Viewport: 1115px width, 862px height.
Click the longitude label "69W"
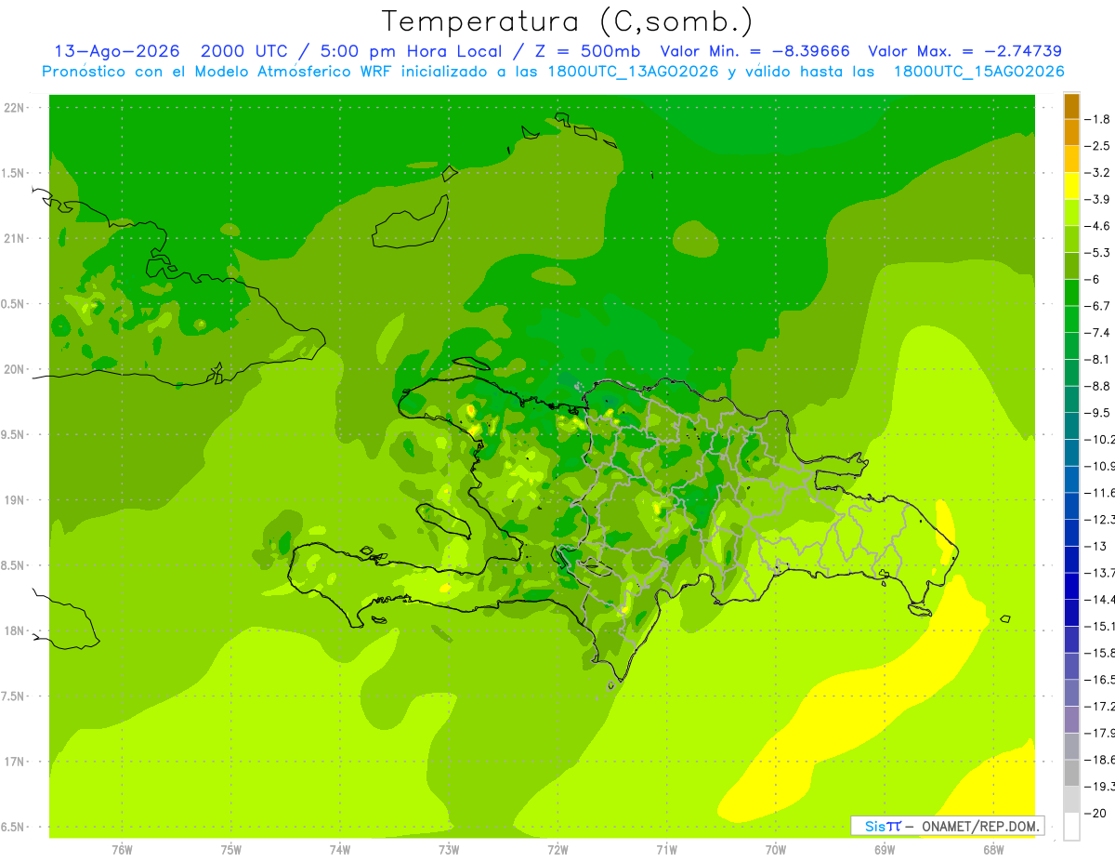pos(885,850)
